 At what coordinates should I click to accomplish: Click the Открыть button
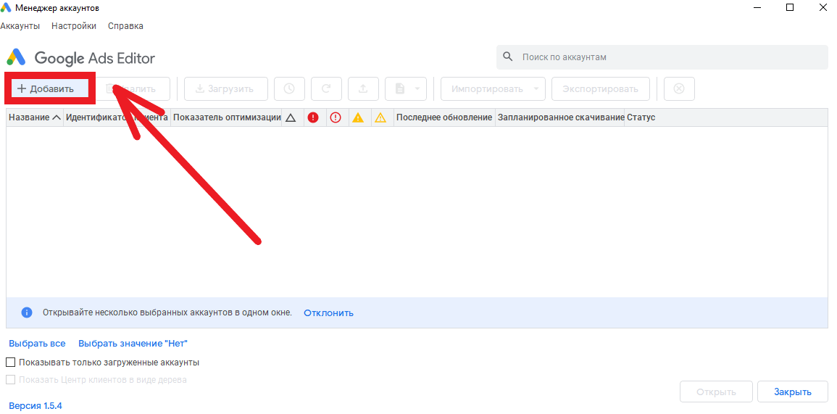click(716, 392)
